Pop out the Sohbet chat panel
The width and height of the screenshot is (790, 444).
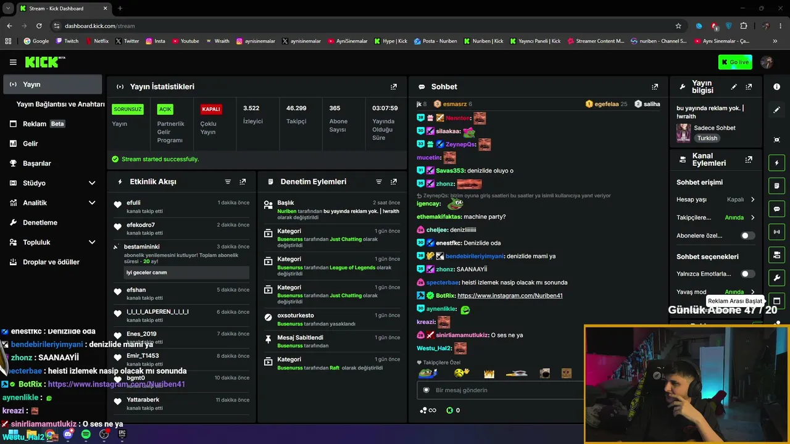click(655, 87)
